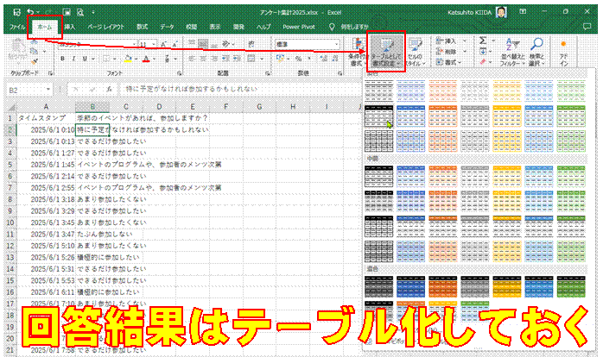Screen dimensions: 603x357
Task: Click the Add-ins icon
Action: coord(563,52)
